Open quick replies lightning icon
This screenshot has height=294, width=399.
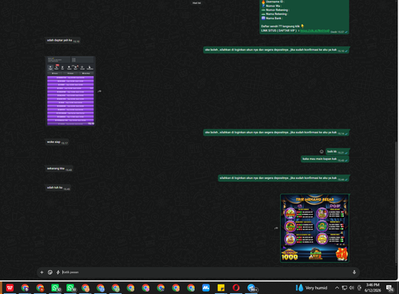point(58,272)
